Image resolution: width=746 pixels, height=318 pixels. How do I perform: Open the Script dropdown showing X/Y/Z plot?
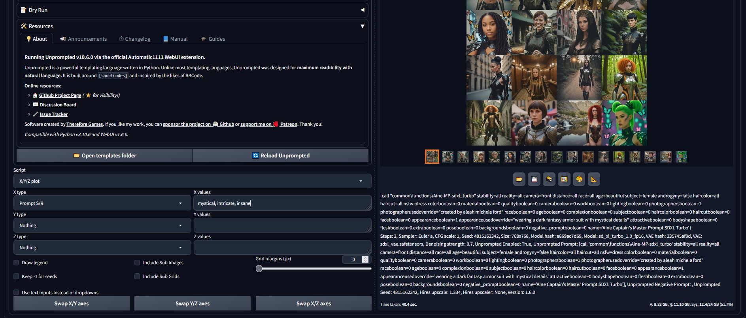click(192, 181)
